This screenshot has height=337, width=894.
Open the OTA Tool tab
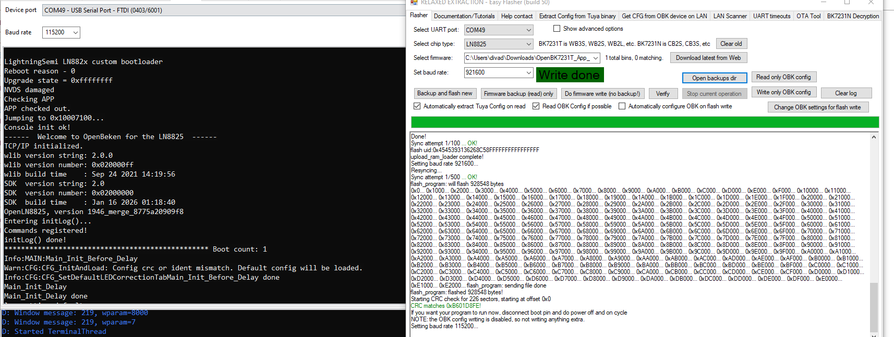[x=808, y=16]
